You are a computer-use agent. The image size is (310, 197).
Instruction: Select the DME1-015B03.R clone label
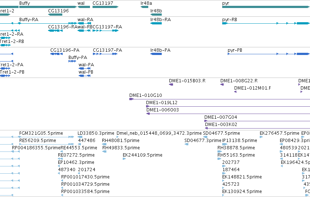187,81
